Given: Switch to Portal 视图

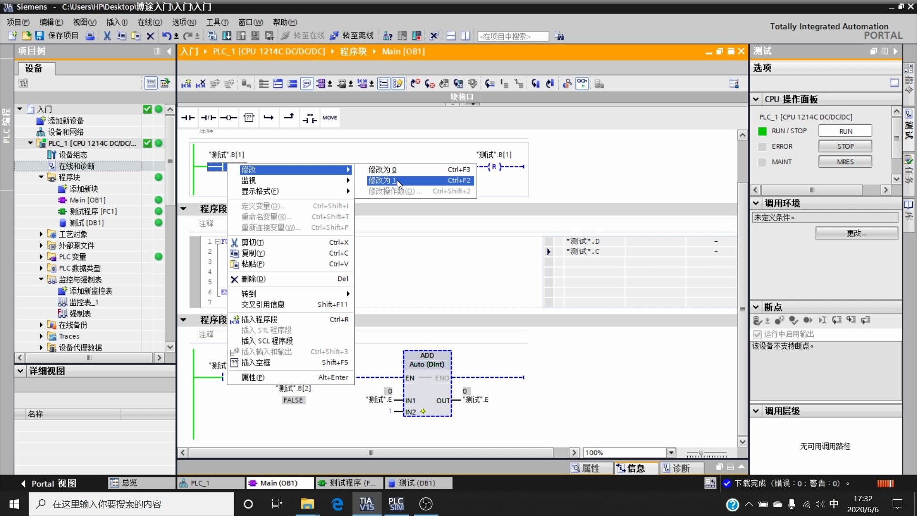Looking at the screenshot, I should 49,484.
